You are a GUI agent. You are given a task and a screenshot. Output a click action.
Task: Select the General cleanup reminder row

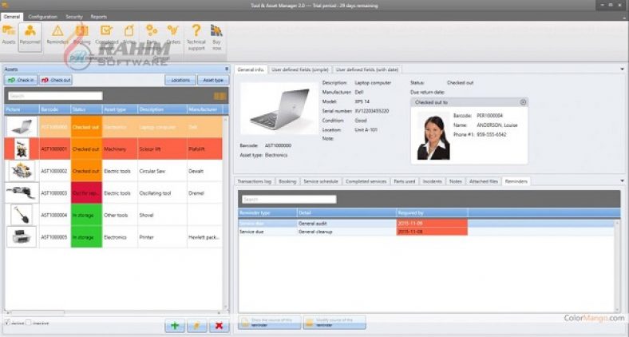tap(427, 232)
